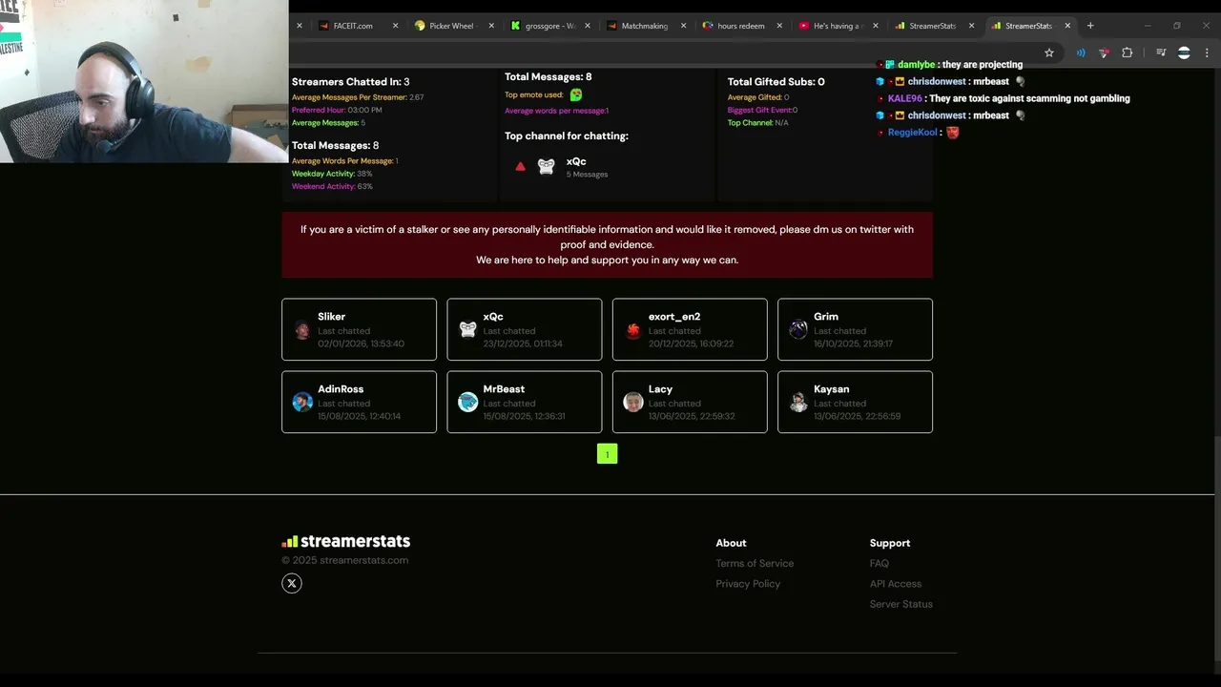Close the Matchmaking tab
This screenshot has width=1221, height=687.
(683, 26)
